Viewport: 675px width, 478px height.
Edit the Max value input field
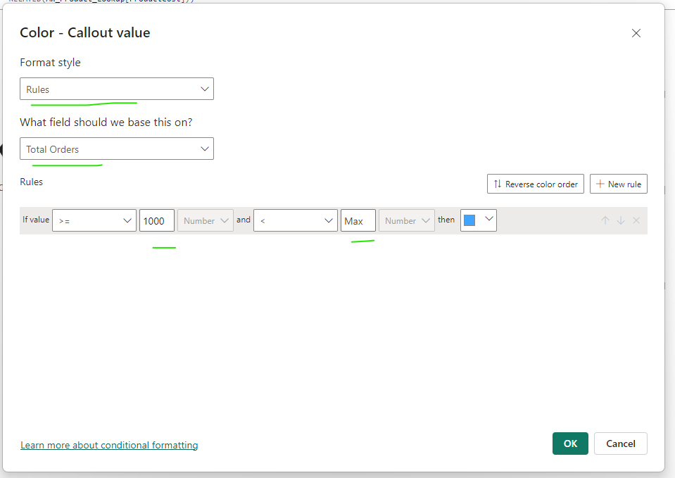358,220
